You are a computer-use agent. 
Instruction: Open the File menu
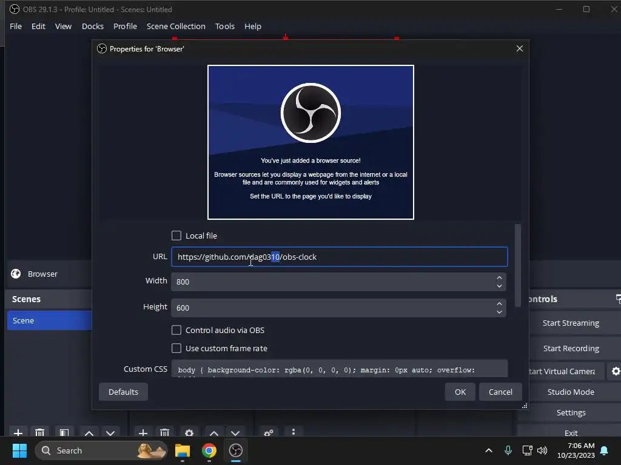[16, 26]
